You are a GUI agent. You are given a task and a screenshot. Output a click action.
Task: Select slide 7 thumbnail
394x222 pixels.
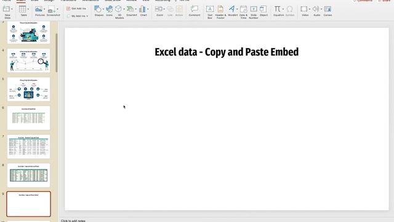click(29, 147)
